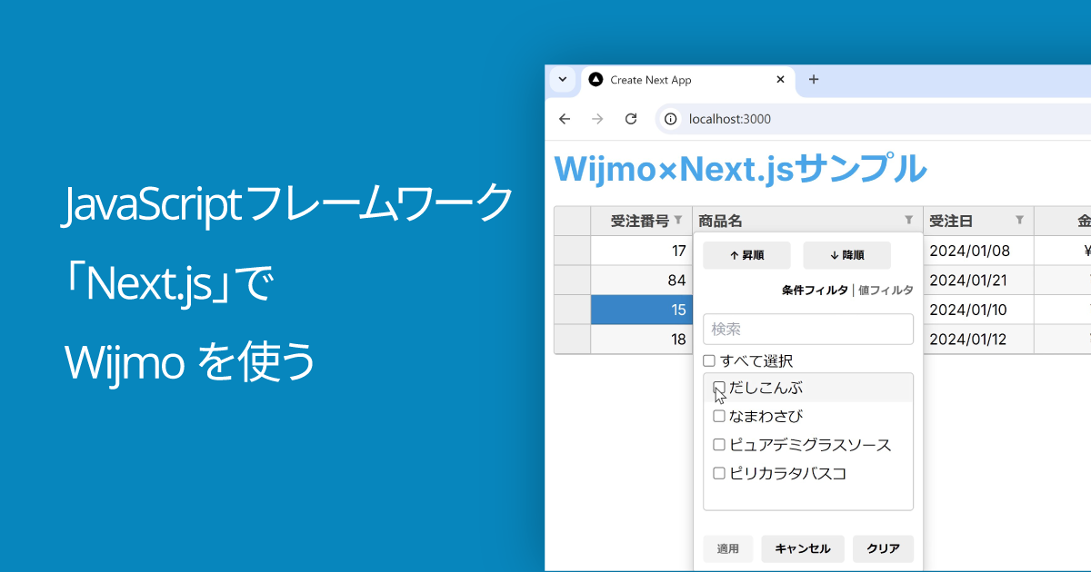Image resolution: width=1091 pixels, height=572 pixels.
Task: Sort products ascending with the ↑昇順 control
Action: pos(746,255)
